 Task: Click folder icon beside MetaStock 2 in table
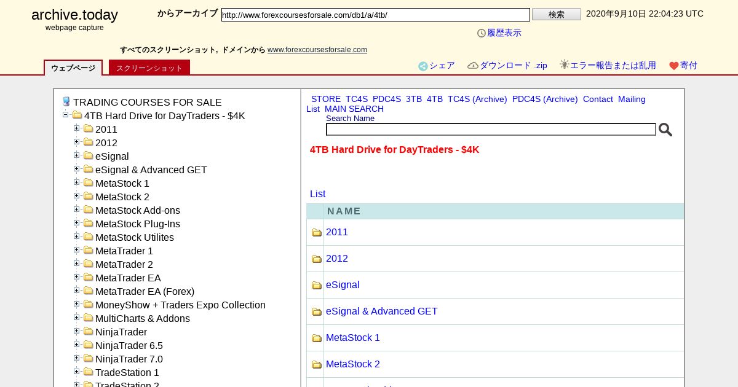point(317,365)
